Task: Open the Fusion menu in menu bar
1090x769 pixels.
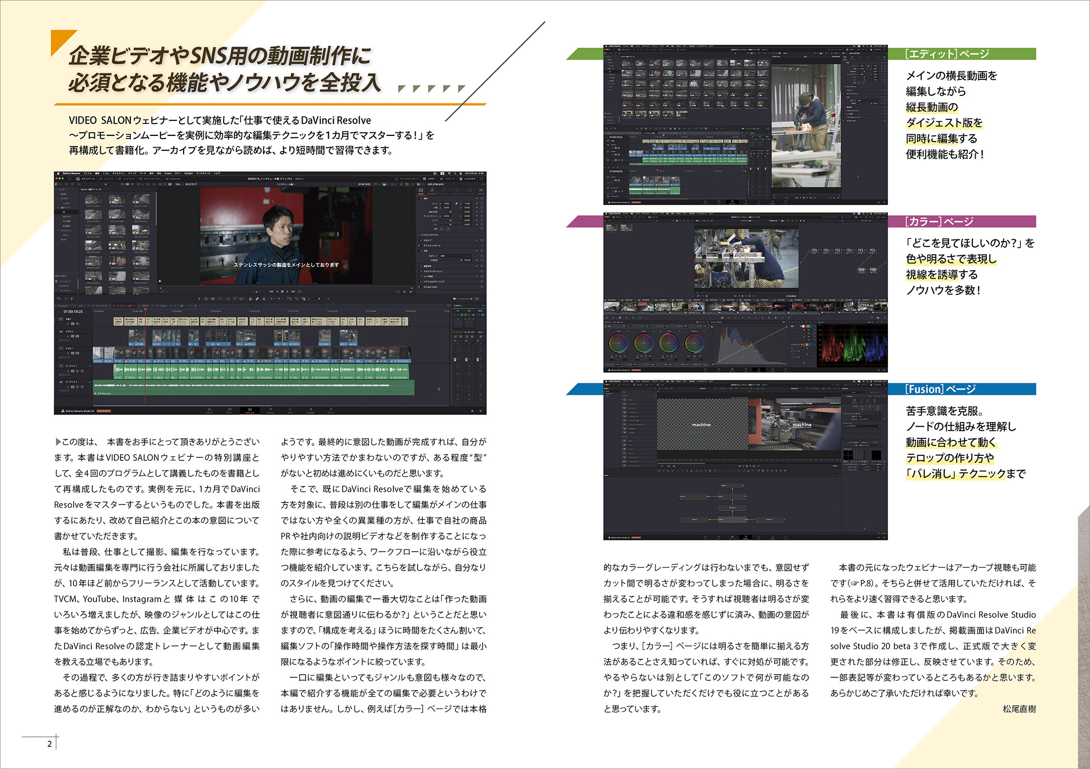Action: pyautogui.click(x=168, y=173)
